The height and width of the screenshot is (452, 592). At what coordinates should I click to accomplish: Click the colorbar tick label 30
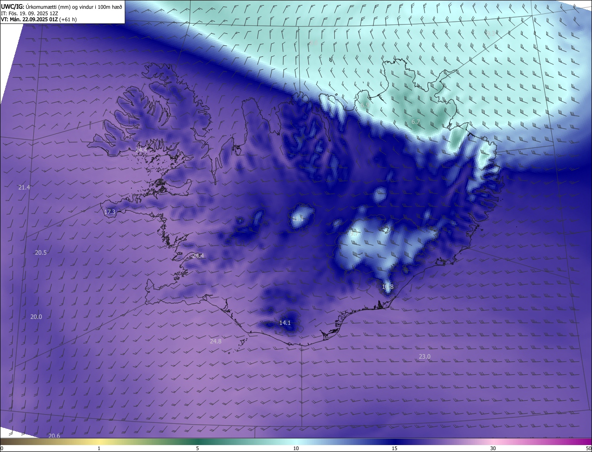(493, 448)
